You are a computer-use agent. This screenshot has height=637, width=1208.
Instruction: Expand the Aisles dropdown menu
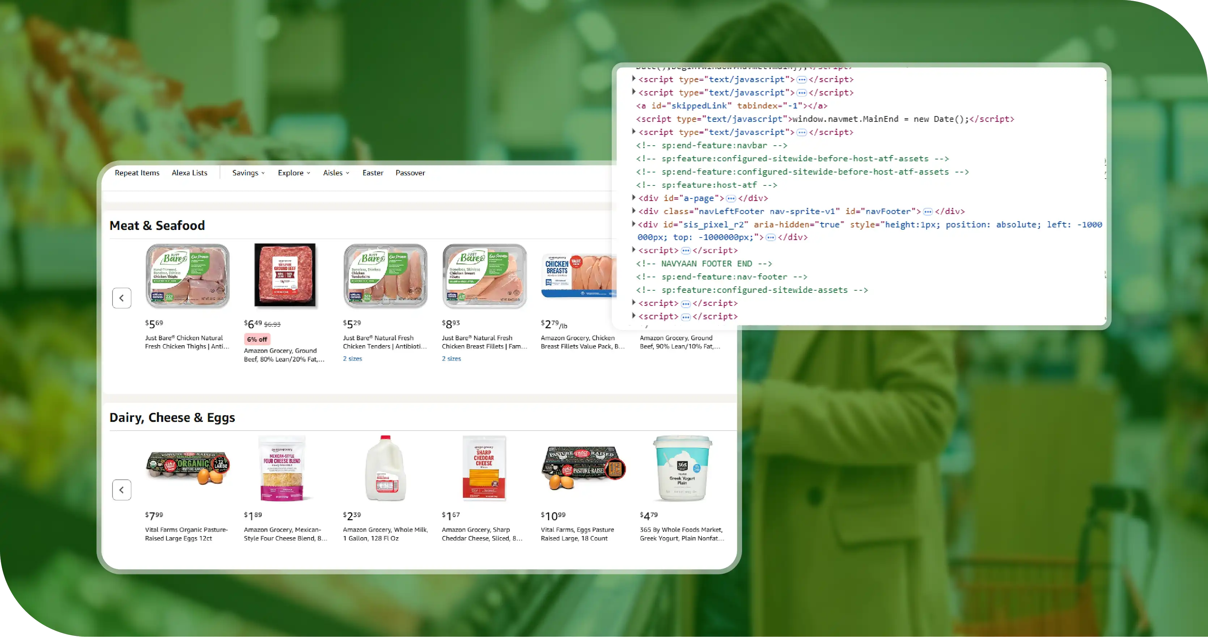click(336, 173)
